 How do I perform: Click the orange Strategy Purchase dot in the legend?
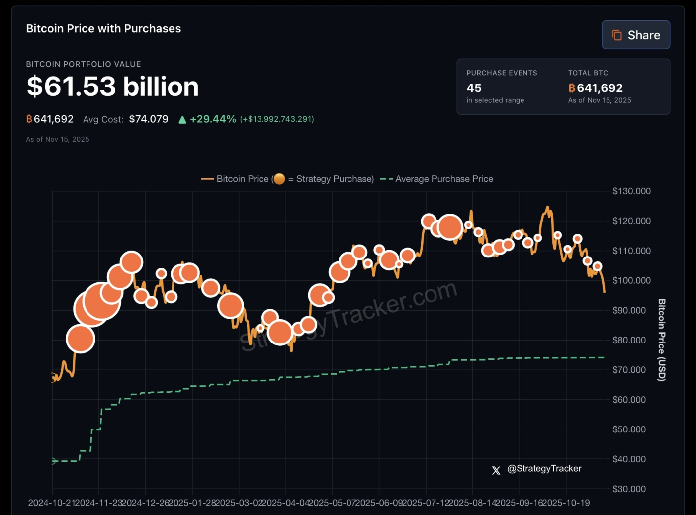[x=279, y=179]
